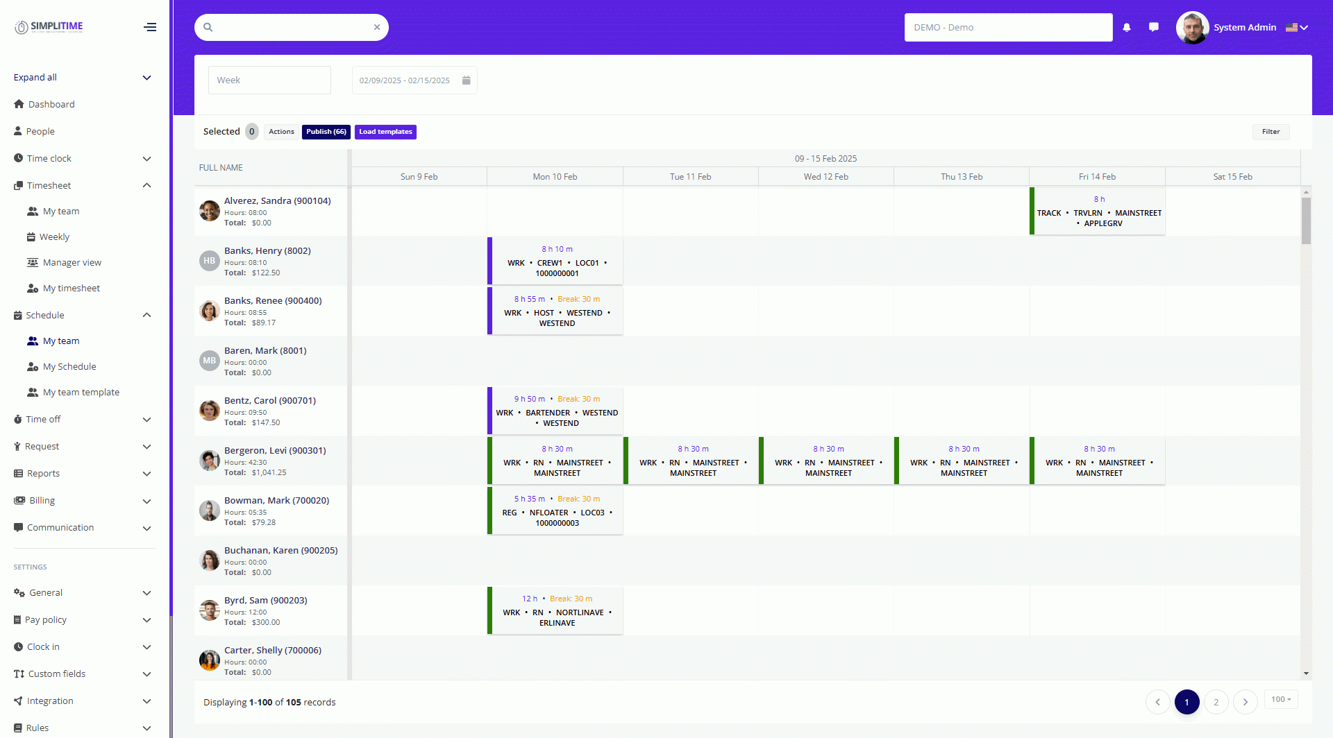
Task: Click next page arrow
Action: [x=1245, y=702]
